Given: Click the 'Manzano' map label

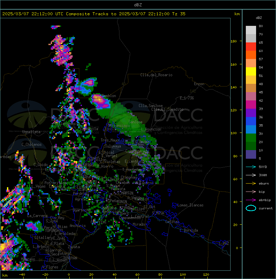Looking at the screenshot, I should click(x=28, y=259).
